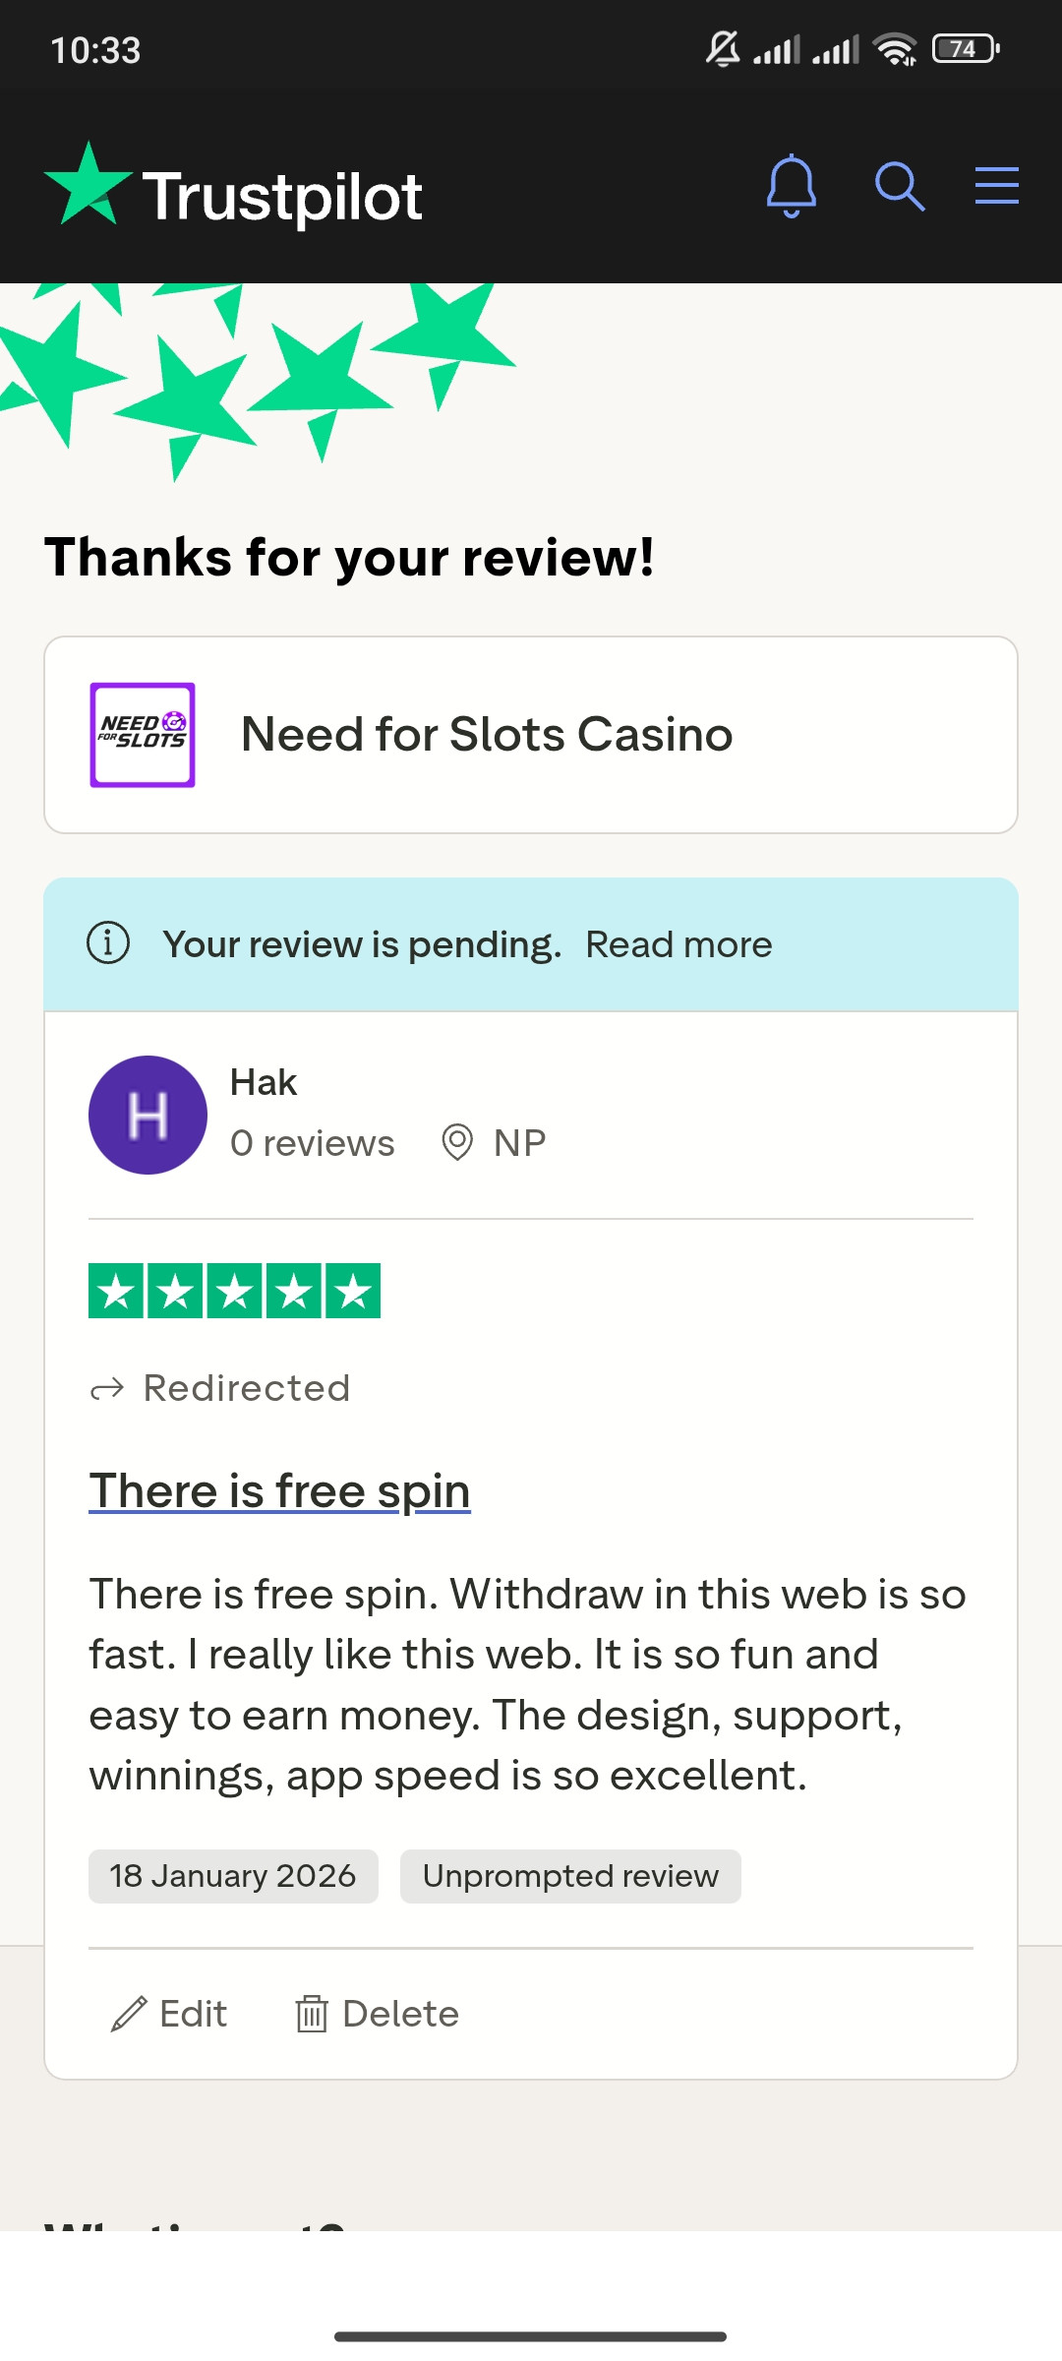Viewport: 1062px width, 2361px height.
Task: Open the hamburger menu
Action: pos(996,186)
